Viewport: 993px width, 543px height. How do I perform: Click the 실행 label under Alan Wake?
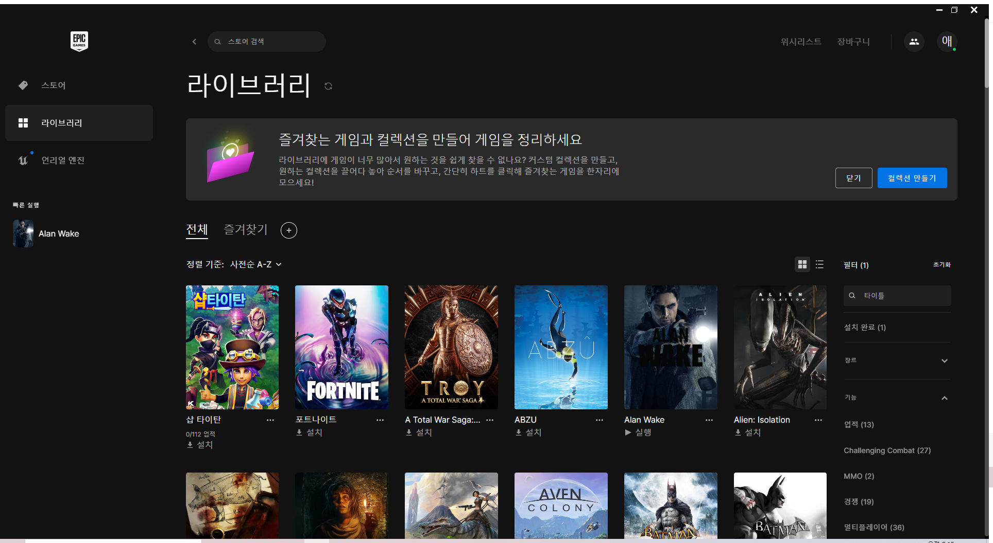pyautogui.click(x=643, y=432)
